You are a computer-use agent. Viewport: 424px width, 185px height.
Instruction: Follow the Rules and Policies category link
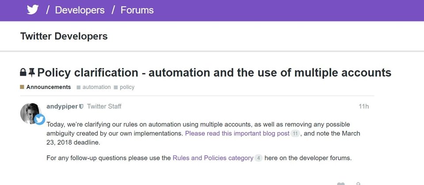click(213, 158)
